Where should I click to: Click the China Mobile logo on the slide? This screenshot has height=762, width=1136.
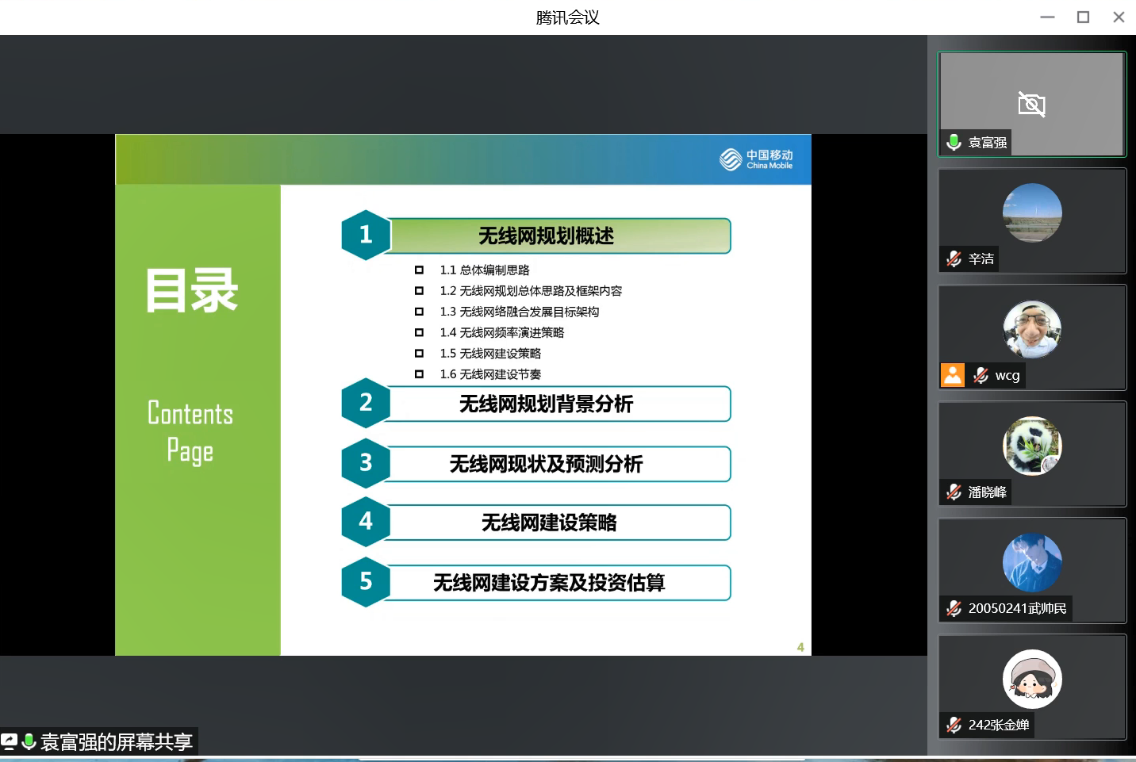(x=756, y=159)
